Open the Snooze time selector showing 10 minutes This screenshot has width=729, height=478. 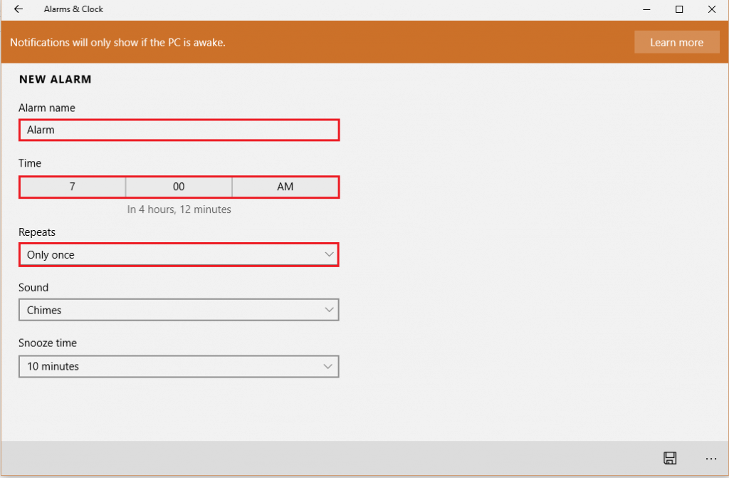click(x=178, y=366)
